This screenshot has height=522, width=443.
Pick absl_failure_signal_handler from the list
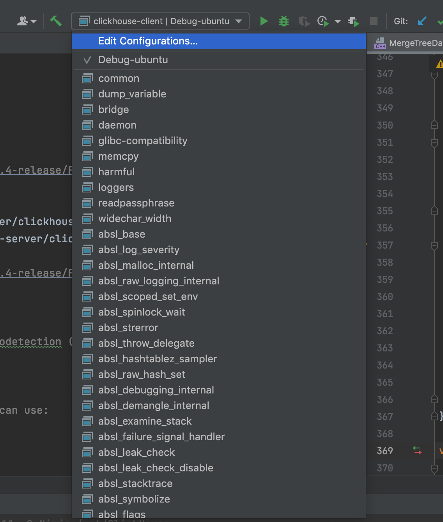coord(161,437)
